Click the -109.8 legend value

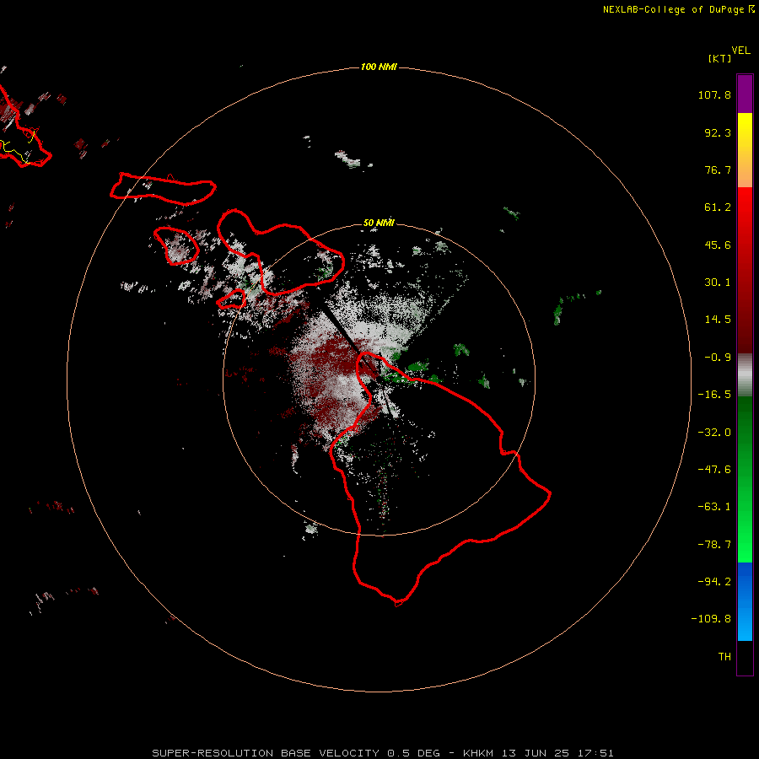pyautogui.click(x=711, y=619)
